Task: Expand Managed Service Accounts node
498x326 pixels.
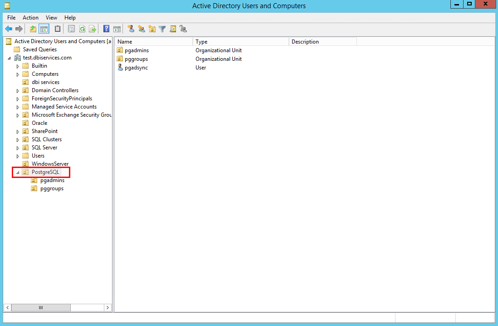Action: click(18, 107)
